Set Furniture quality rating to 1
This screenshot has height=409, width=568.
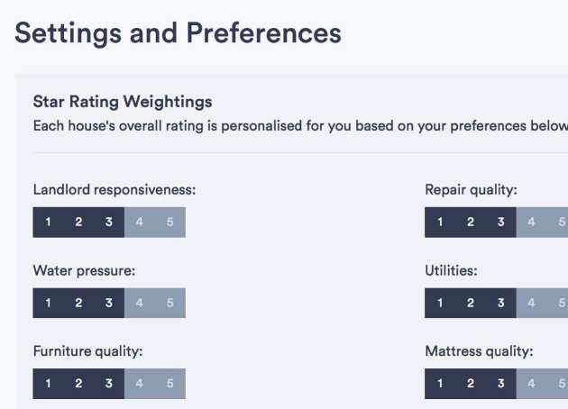coord(49,384)
